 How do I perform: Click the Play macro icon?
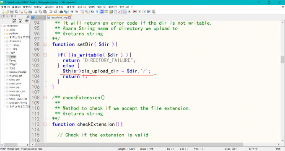[x=144, y=12]
